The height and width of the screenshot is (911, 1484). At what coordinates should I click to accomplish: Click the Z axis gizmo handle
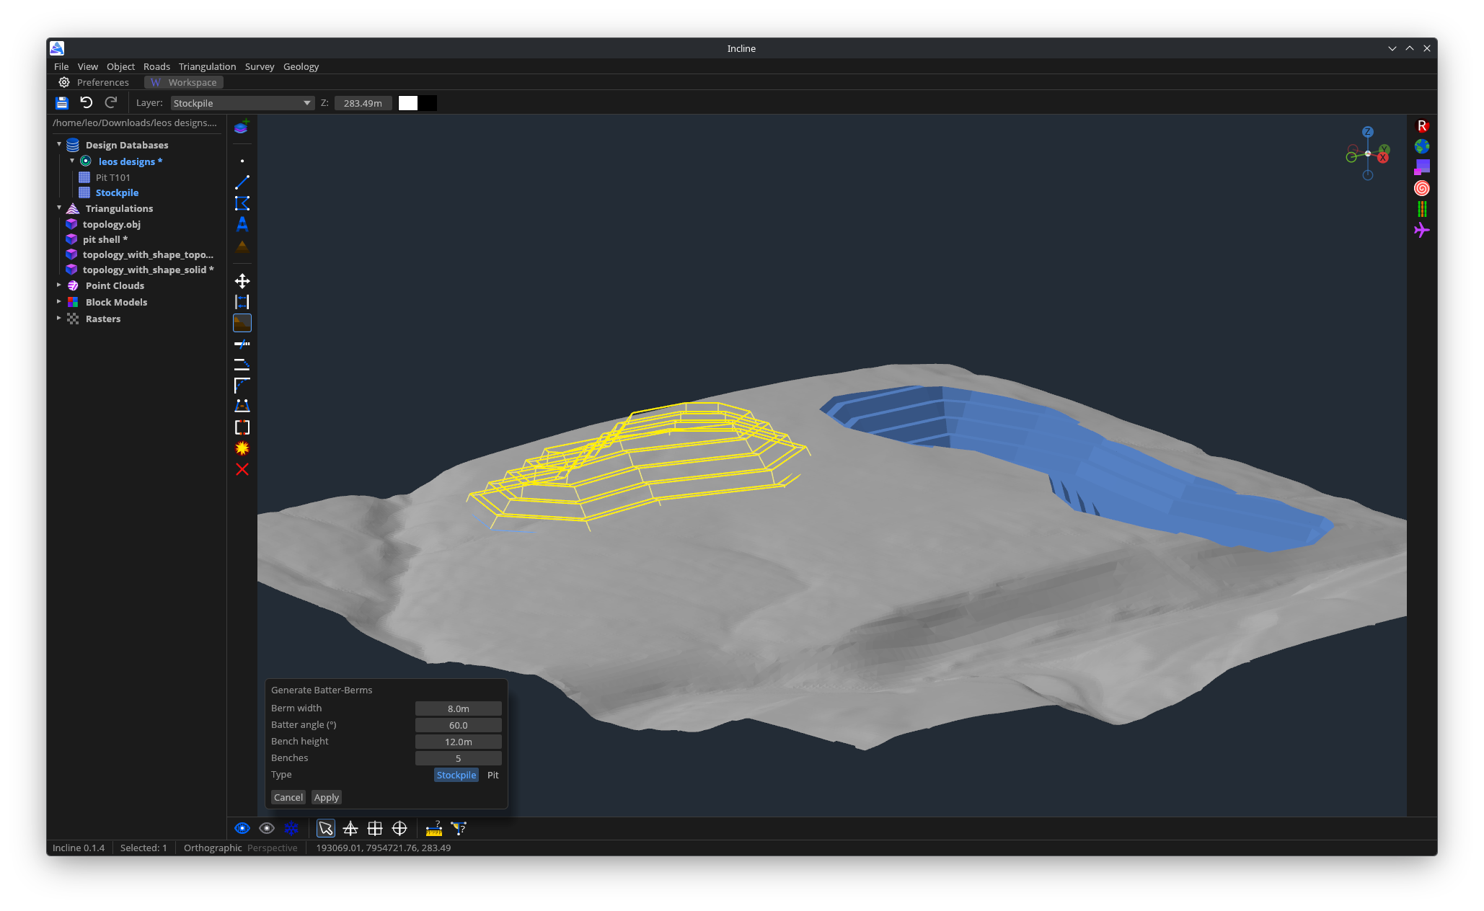[1368, 132]
